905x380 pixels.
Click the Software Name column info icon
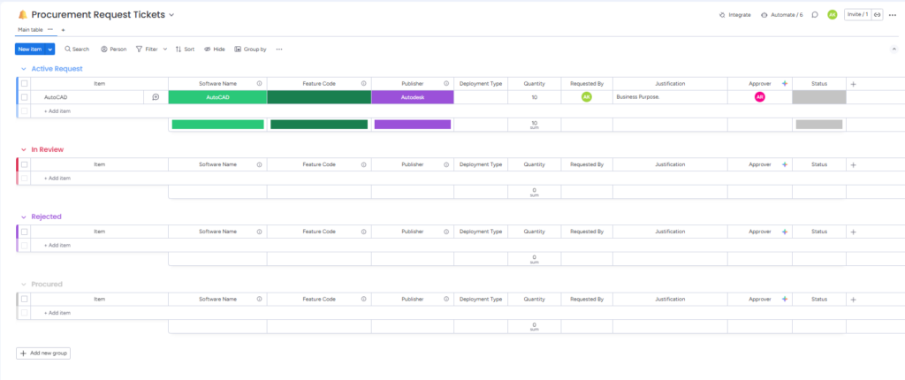pyautogui.click(x=259, y=83)
